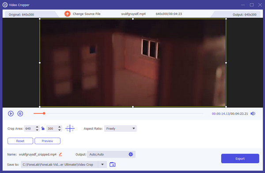Viewport: 265px width, 173px height.
Task: Click the right-middle crop edge handle
Action: coord(226,63)
